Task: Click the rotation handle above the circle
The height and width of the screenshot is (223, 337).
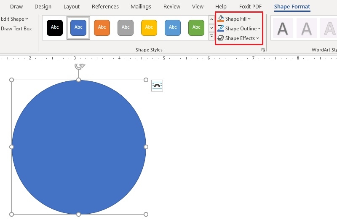Action: click(x=80, y=66)
